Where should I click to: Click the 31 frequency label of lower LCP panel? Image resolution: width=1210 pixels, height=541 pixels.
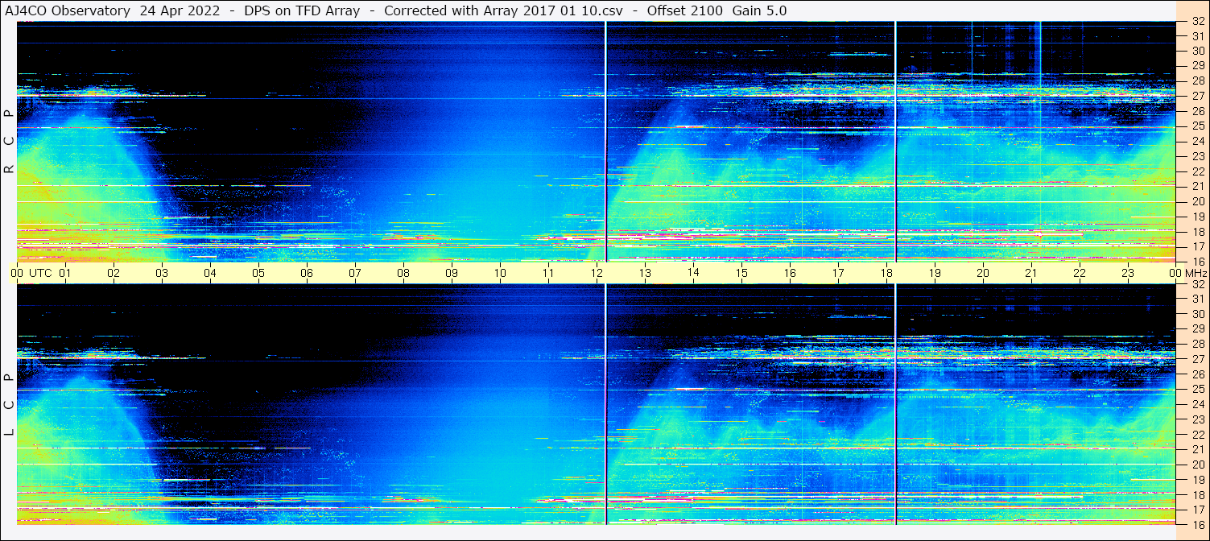pos(1198,299)
